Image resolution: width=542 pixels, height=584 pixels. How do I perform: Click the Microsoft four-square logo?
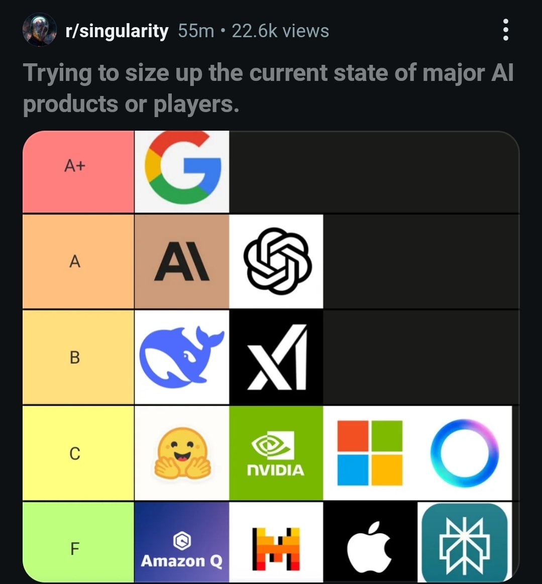click(x=370, y=453)
